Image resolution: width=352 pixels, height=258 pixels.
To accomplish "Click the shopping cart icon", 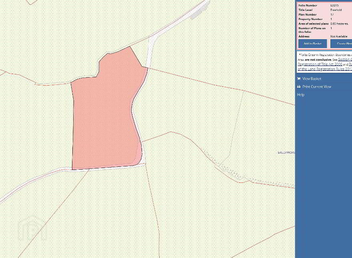I will [x=299, y=78].
